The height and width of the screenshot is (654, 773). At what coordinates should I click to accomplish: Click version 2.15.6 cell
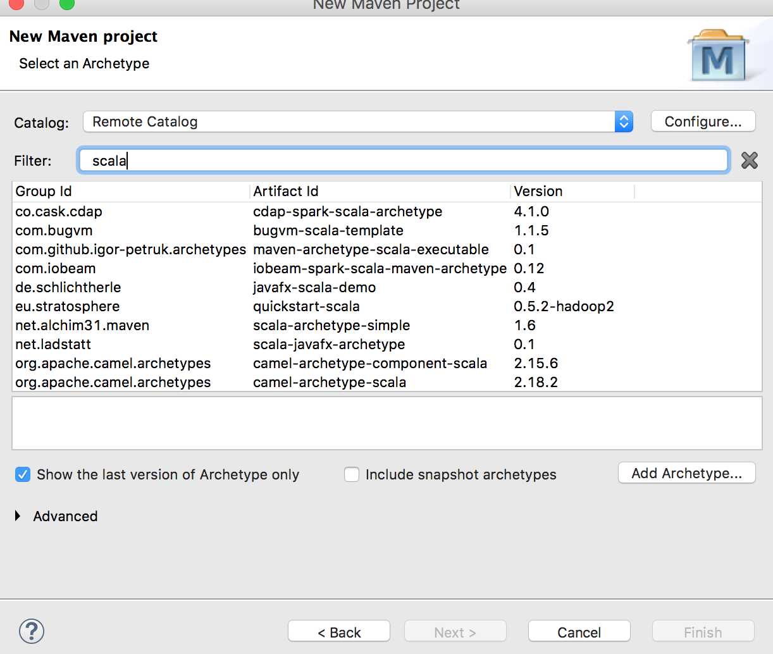tap(536, 363)
